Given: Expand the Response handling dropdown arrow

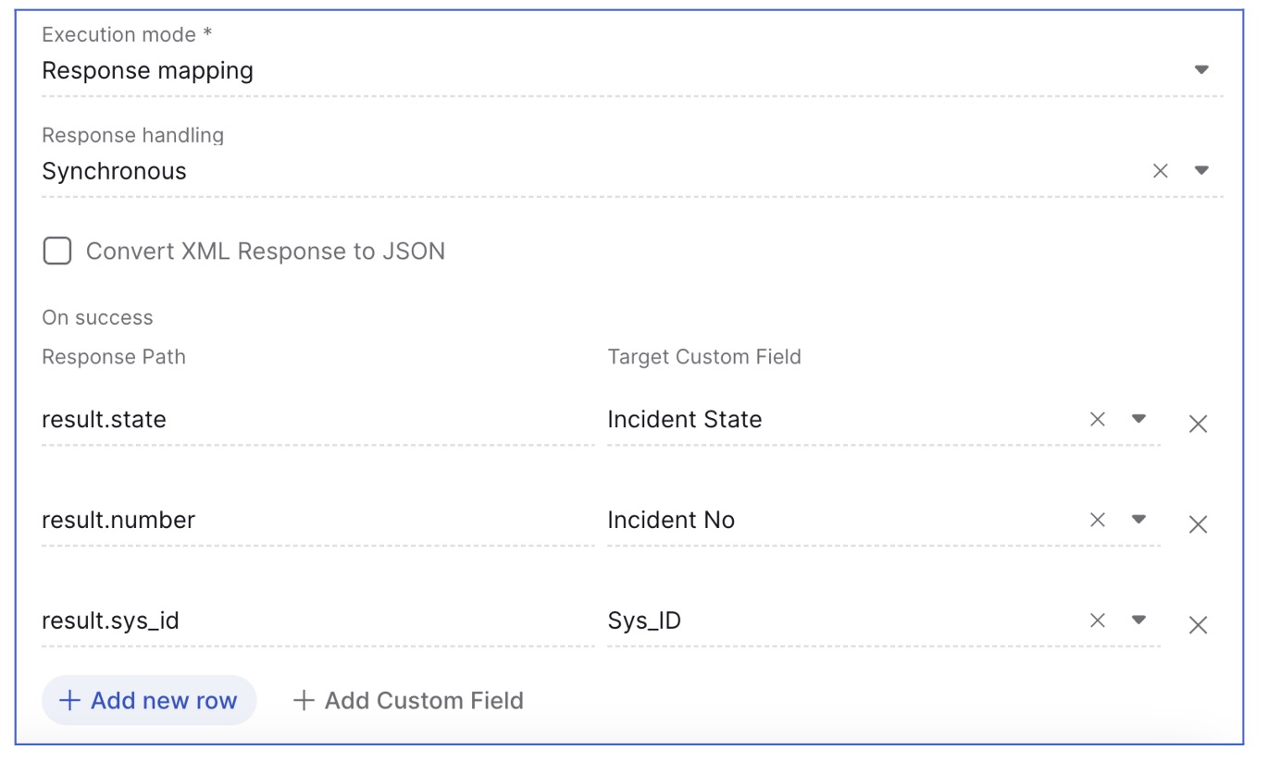Looking at the screenshot, I should [x=1201, y=170].
